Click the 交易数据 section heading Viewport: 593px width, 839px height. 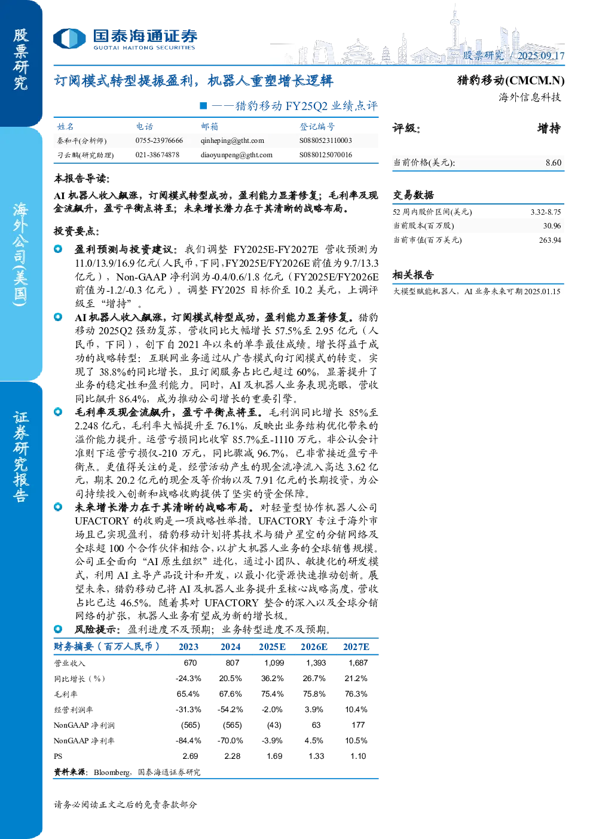(413, 195)
